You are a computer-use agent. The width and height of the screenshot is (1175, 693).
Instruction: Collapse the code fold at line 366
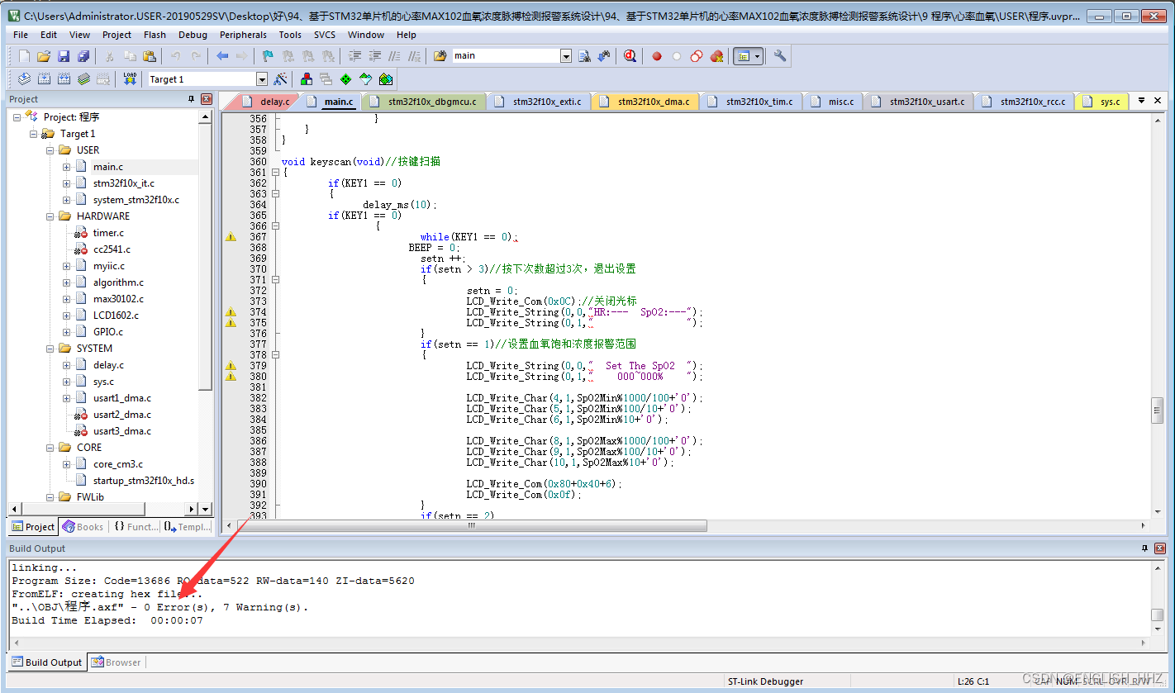[x=276, y=226]
